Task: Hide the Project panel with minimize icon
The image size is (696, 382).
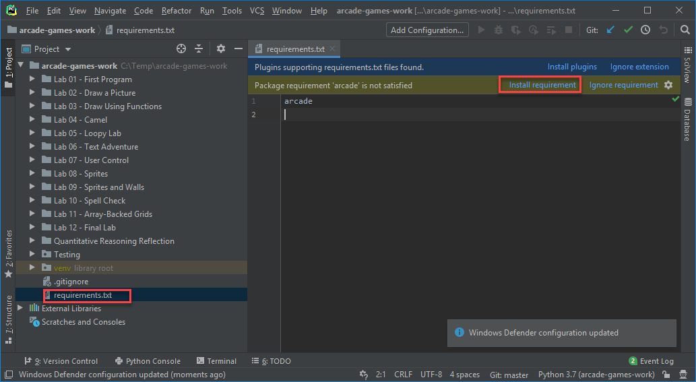Action: (239, 49)
